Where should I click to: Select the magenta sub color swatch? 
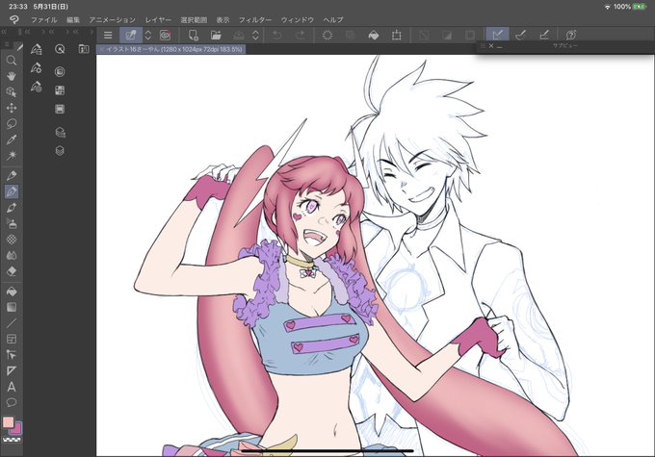click(x=17, y=429)
